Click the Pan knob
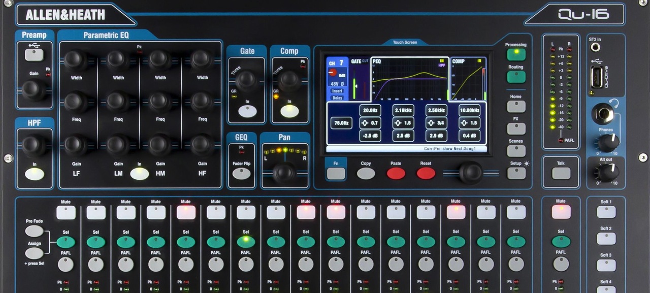 [284, 173]
